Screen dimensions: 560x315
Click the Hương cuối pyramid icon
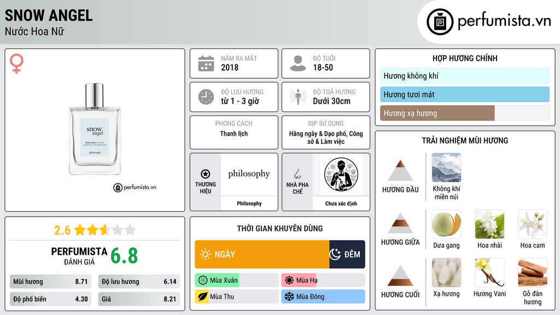[400, 276]
